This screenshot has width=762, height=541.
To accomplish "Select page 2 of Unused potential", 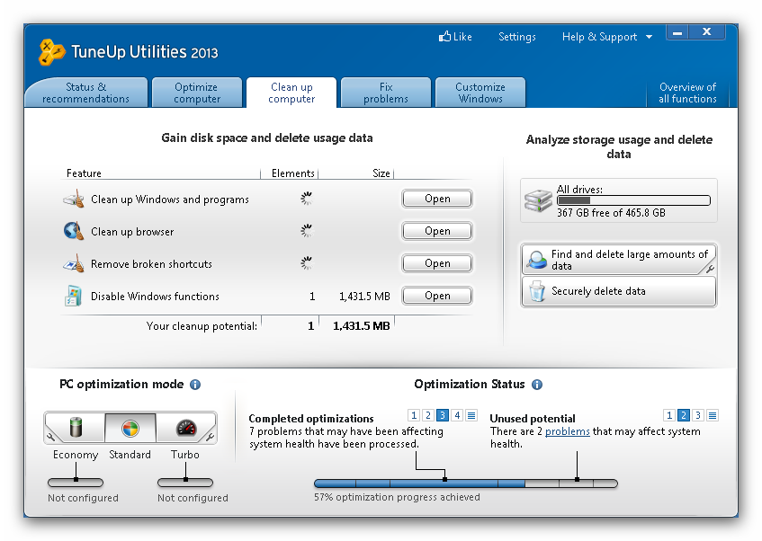I will tap(683, 415).
